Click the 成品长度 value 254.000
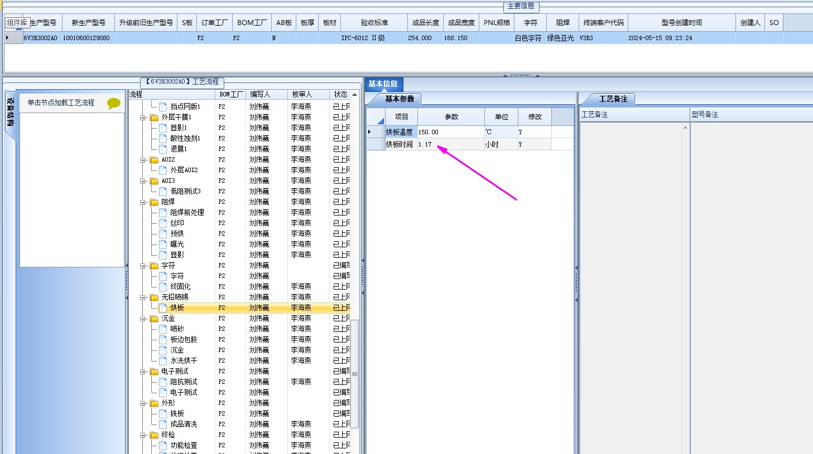This screenshot has height=454, width=813. [x=425, y=38]
